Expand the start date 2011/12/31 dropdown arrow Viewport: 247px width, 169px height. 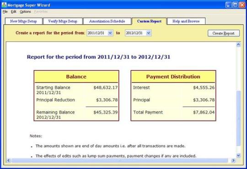[110, 33]
